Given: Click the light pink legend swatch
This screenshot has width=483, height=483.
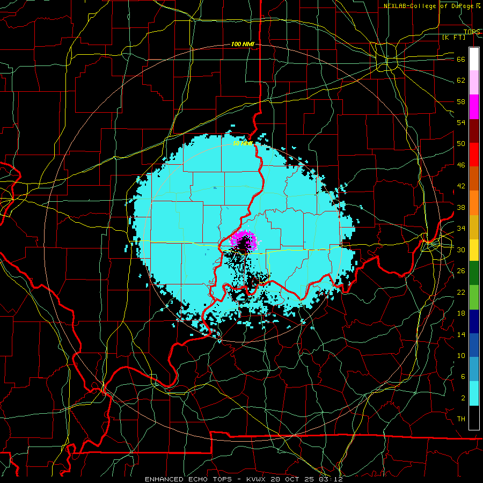Looking at the screenshot, I should click(x=474, y=83).
